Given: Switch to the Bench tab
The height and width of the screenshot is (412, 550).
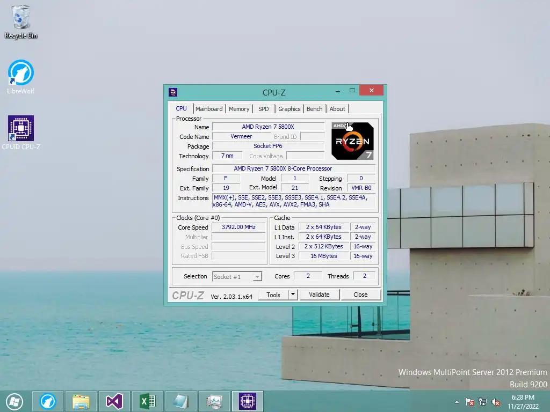Looking at the screenshot, I should point(314,109).
